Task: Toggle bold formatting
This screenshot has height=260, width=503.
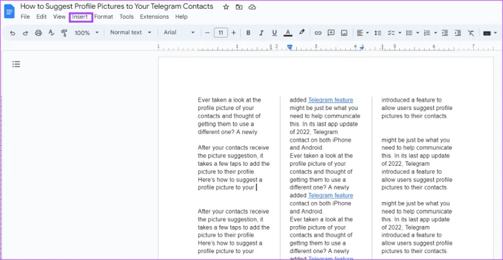Action: [248, 33]
